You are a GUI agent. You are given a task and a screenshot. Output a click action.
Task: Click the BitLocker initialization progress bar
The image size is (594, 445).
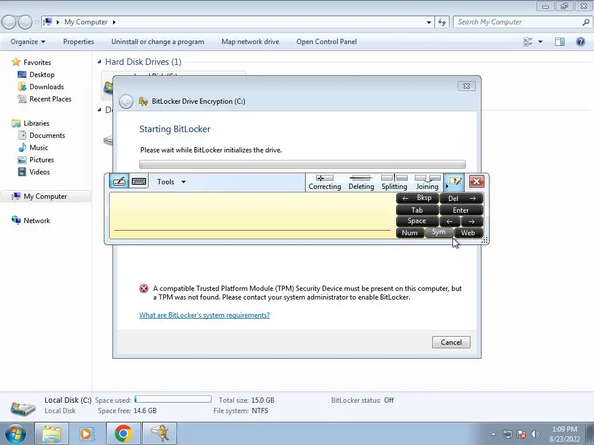(x=302, y=164)
